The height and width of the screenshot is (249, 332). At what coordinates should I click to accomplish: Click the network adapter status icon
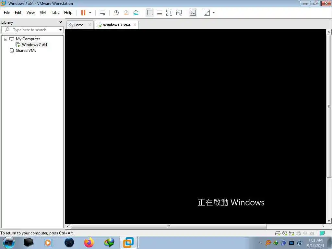(x=291, y=233)
